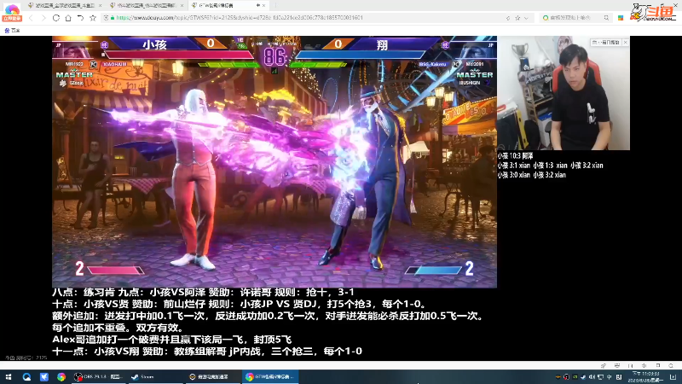Click the network icon in the system tray
682x384 pixels.
coord(601,377)
